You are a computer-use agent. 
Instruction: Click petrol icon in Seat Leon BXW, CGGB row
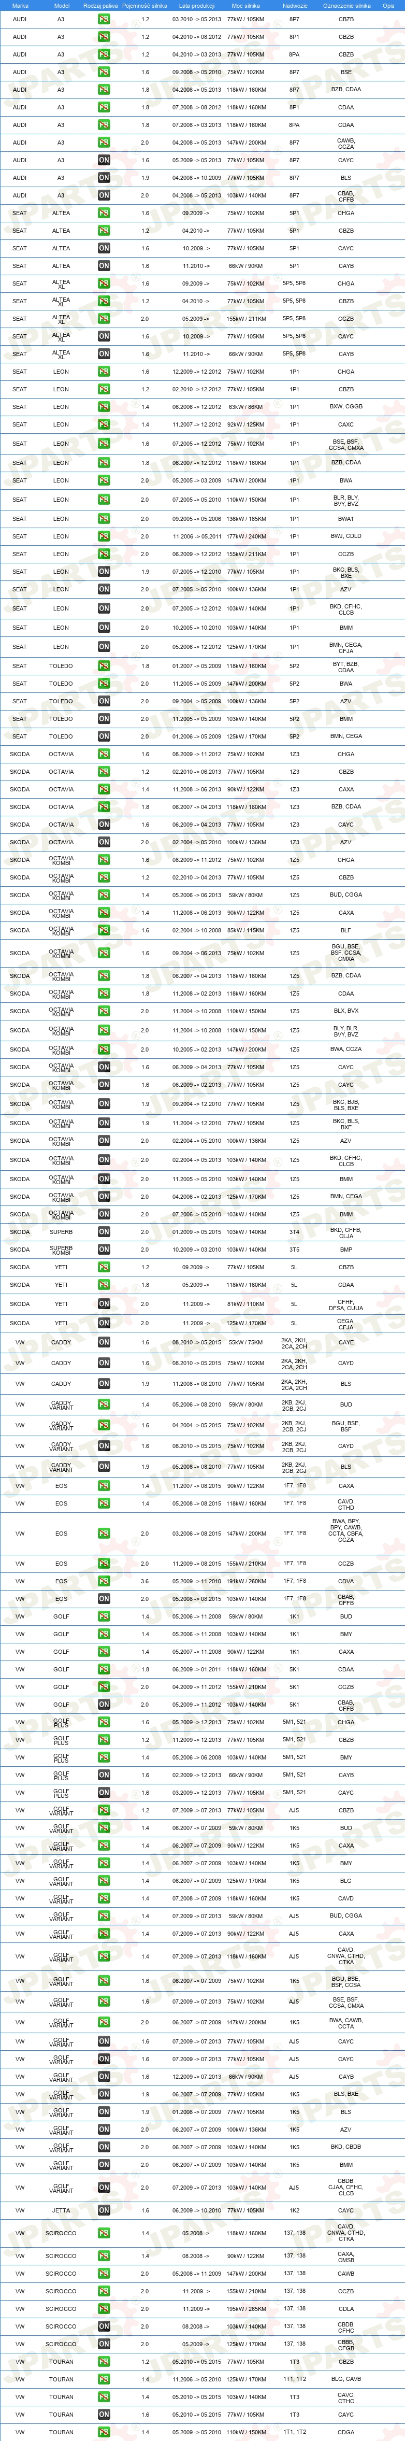(104, 406)
